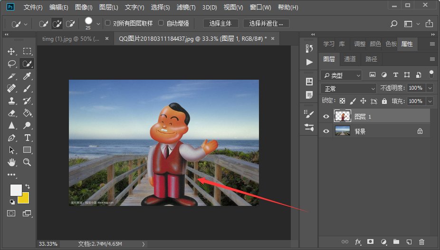Switch to the 通道 tab
Image resolution: width=440 pixels, height=250 pixels.
pos(350,59)
